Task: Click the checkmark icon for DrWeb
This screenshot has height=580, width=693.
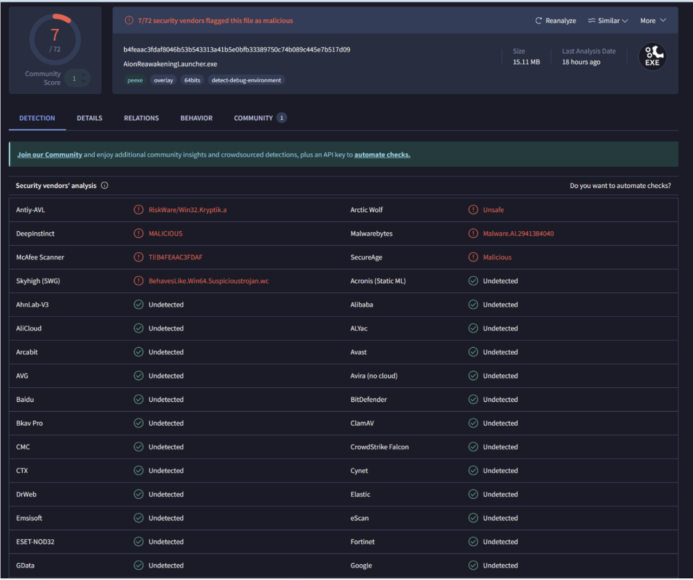Action: tap(139, 494)
